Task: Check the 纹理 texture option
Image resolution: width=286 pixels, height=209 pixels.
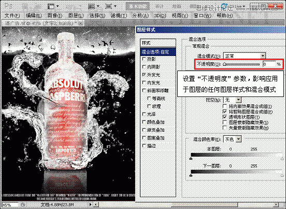Action: click(x=149, y=106)
